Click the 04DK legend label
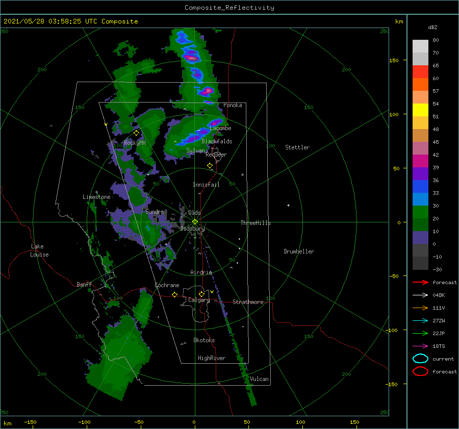 (x=439, y=295)
